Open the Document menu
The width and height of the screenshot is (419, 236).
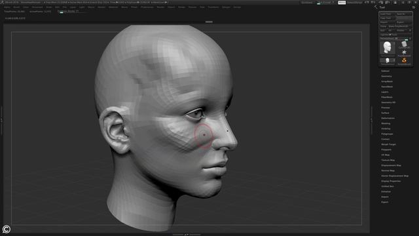click(37, 7)
